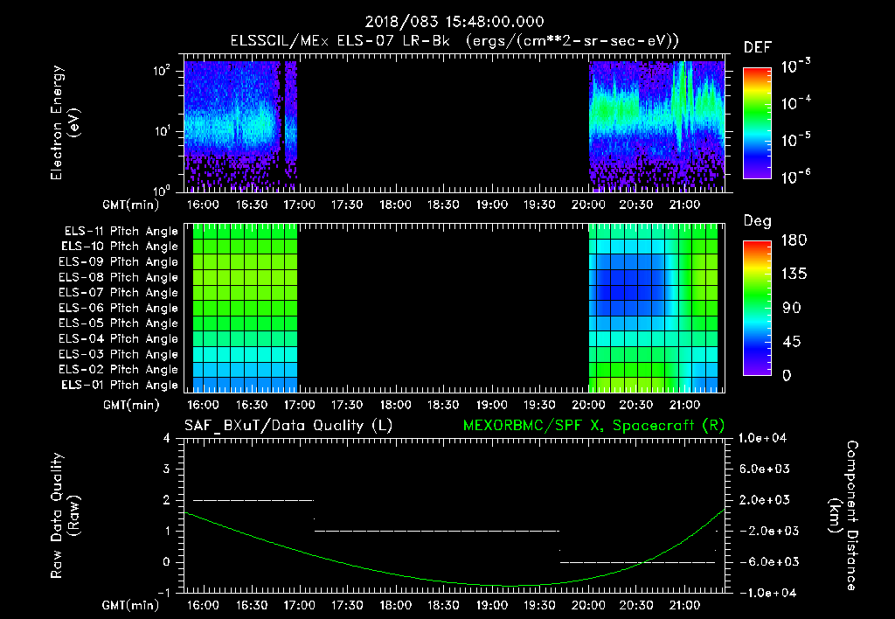
Task: Select the 135 tick on the Deg colorbar
Action: point(794,275)
